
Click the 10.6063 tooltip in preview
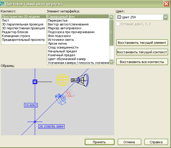(31, 105)
